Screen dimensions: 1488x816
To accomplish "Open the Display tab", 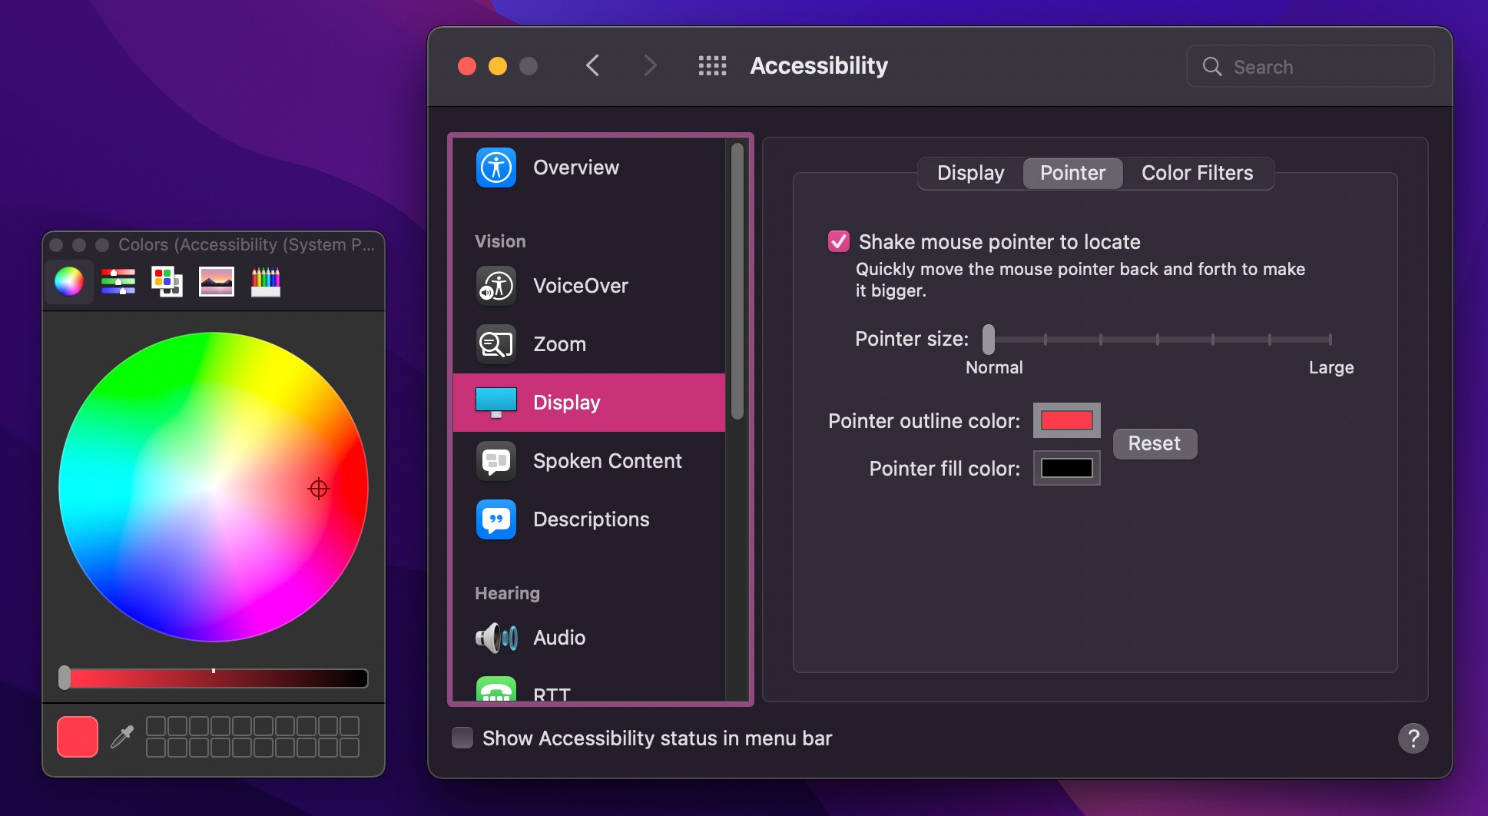I will coord(970,174).
